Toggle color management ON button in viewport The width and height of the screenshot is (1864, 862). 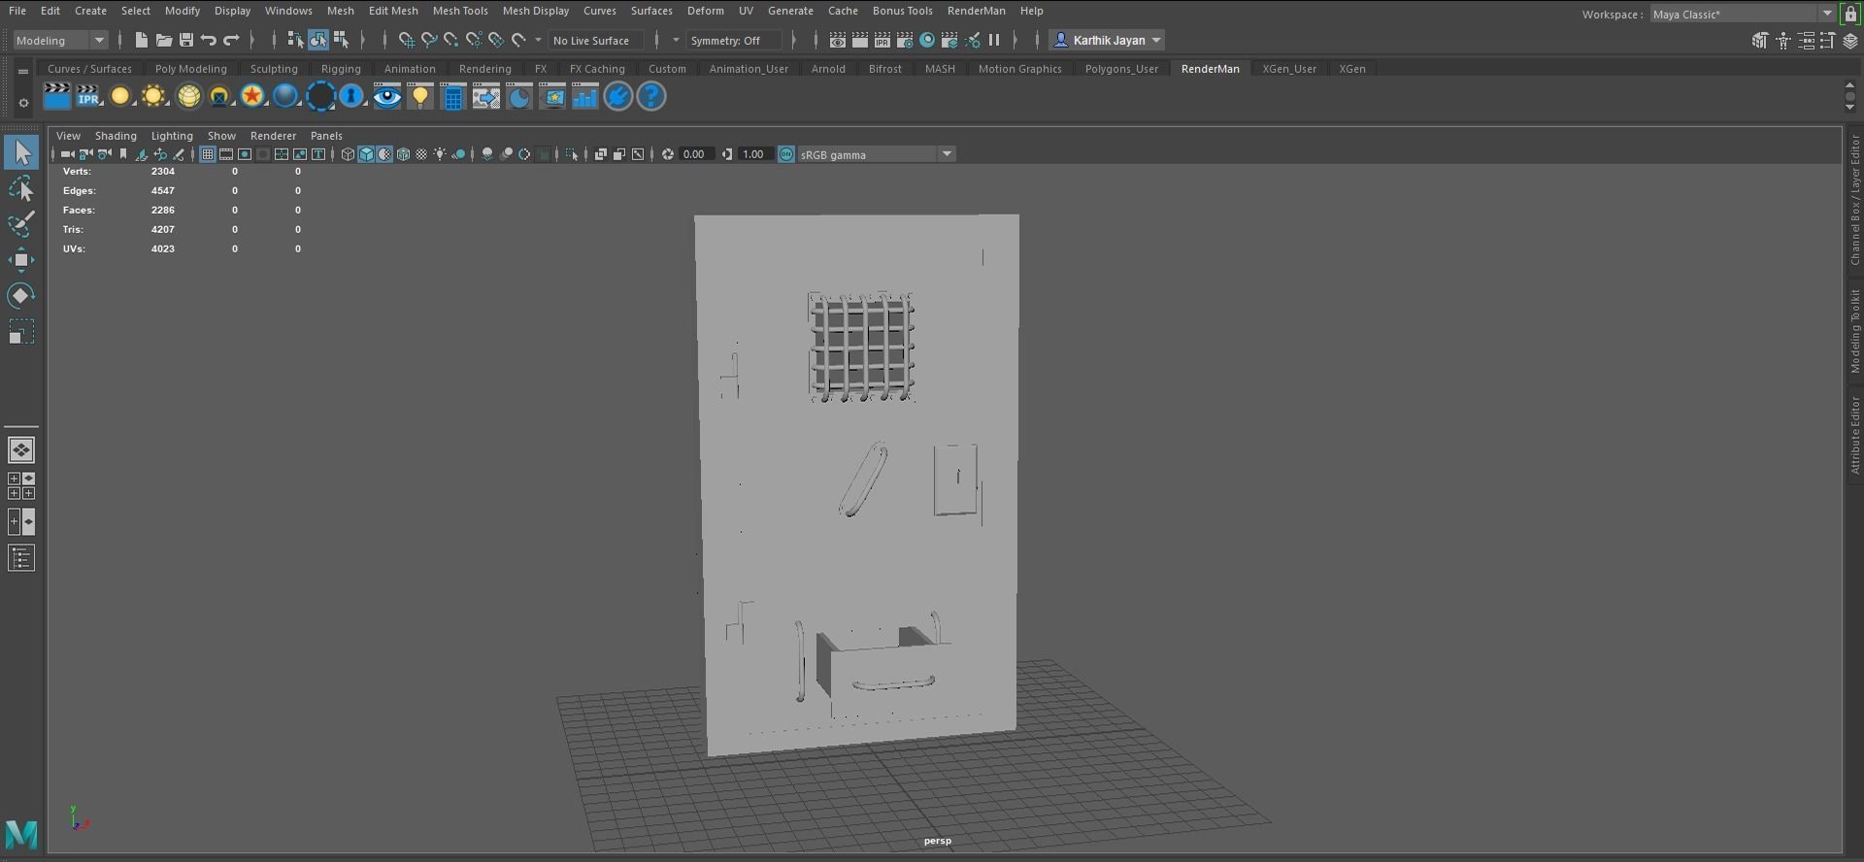pos(786,154)
